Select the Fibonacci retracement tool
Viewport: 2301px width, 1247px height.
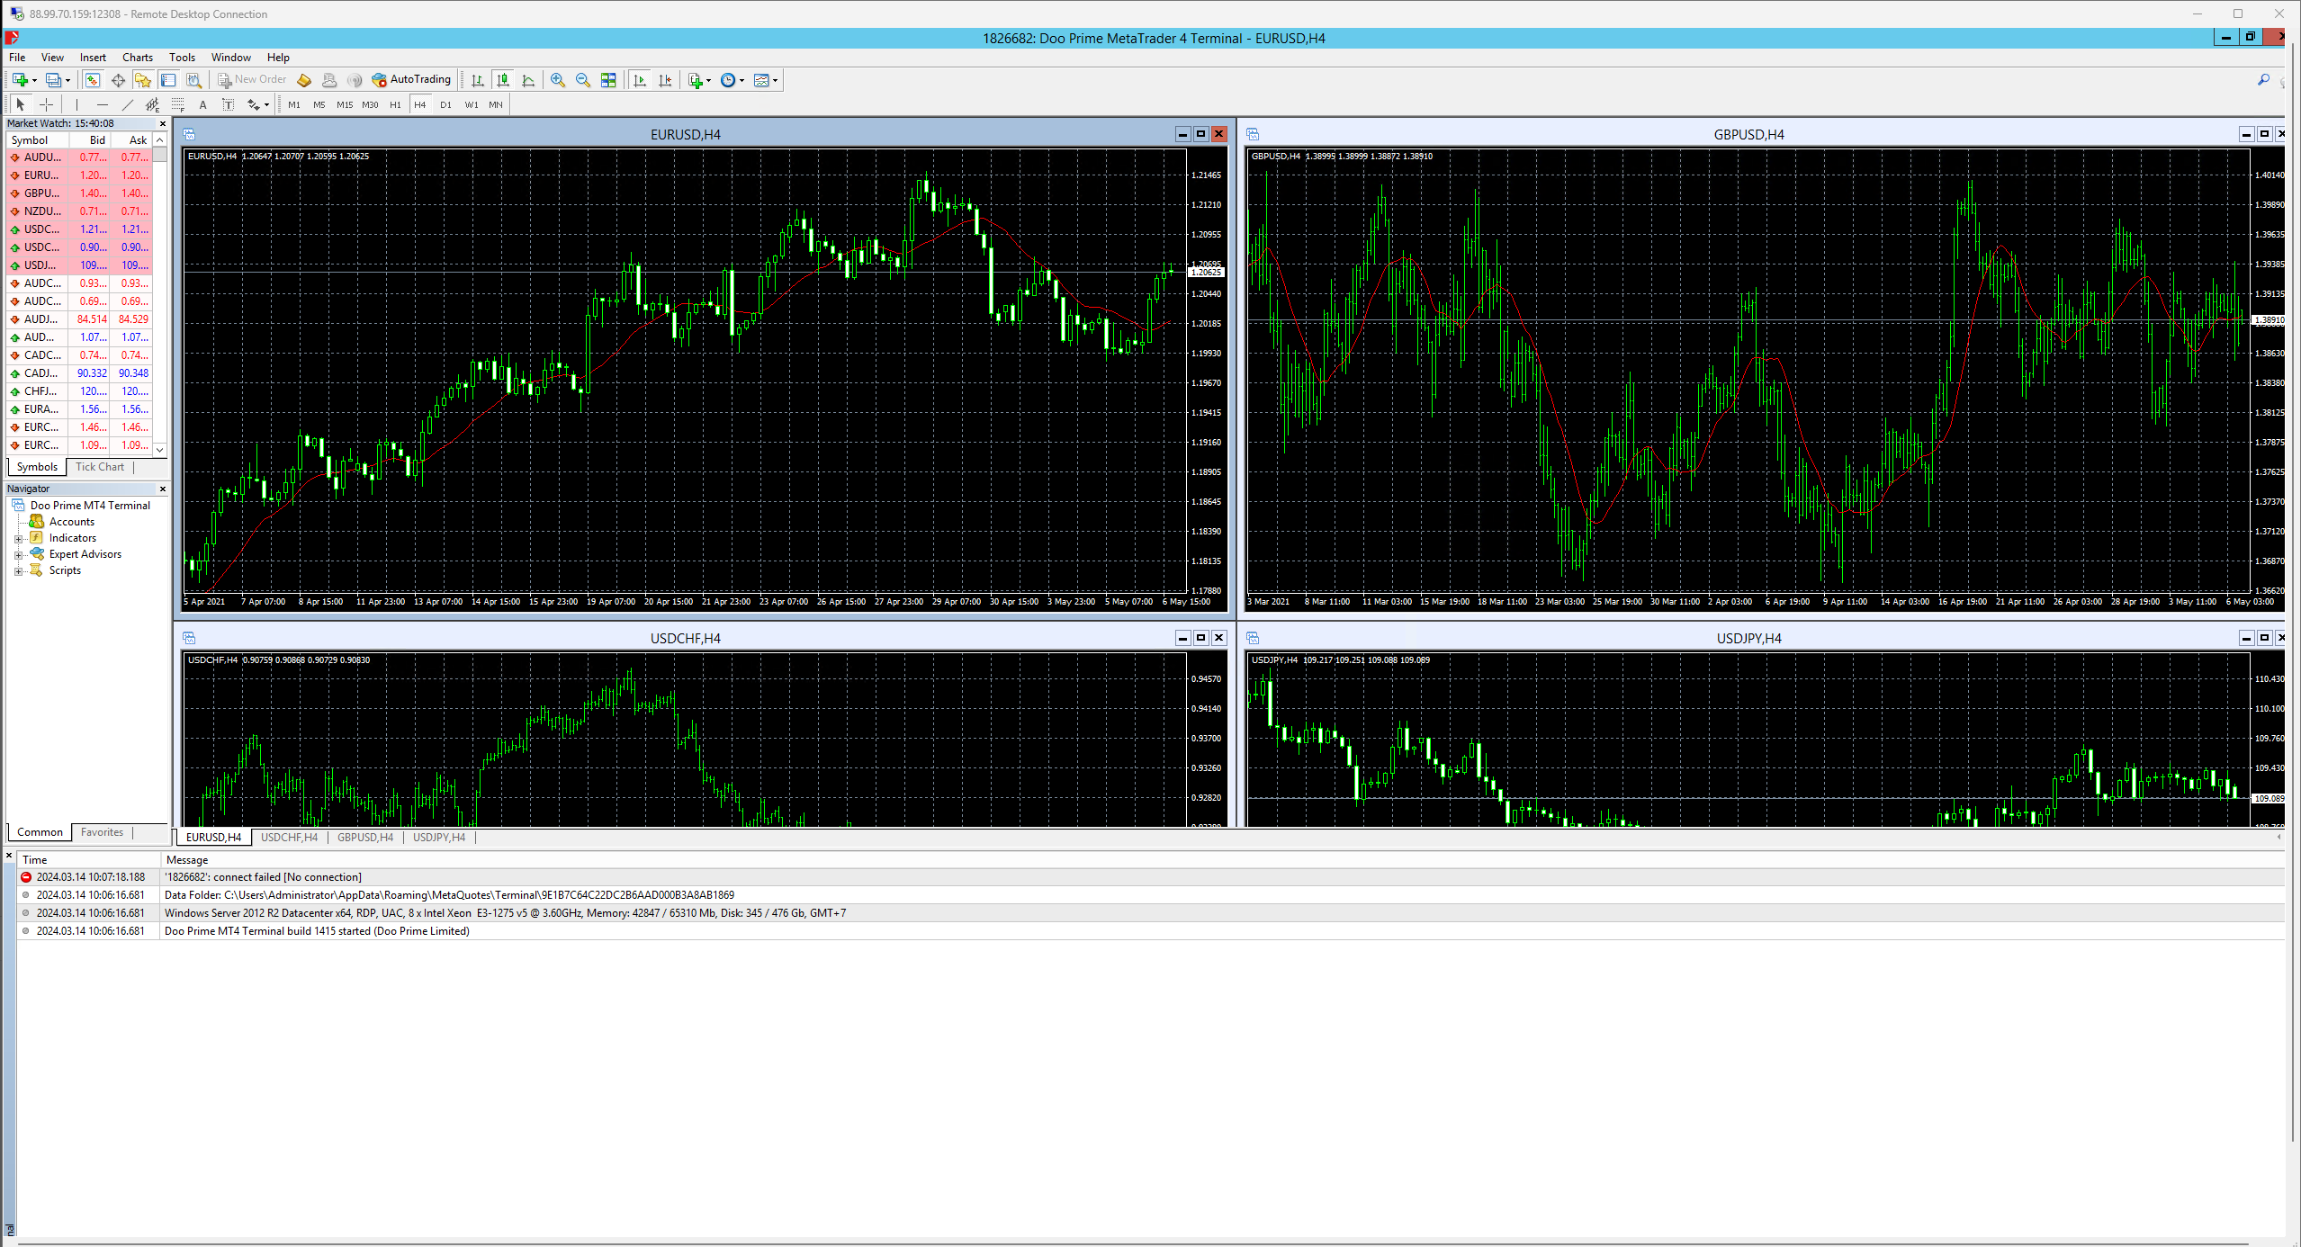[x=178, y=105]
